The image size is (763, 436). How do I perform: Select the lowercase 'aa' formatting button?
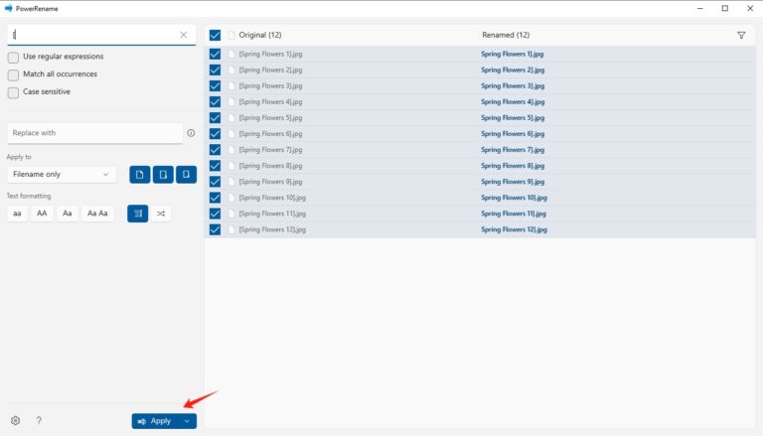(x=17, y=214)
